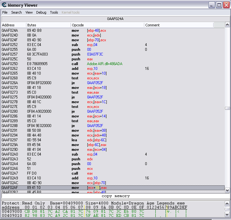Open the View menu
The image size is (231, 220).
(x=29, y=12)
